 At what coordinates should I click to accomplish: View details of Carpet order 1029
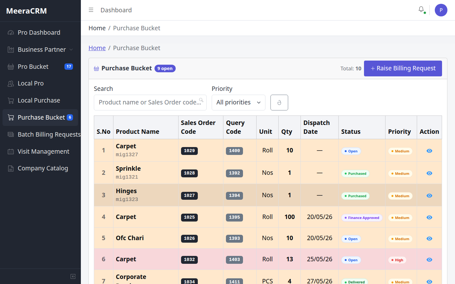click(429, 151)
